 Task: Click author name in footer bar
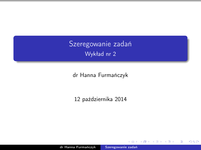[78, 147]
